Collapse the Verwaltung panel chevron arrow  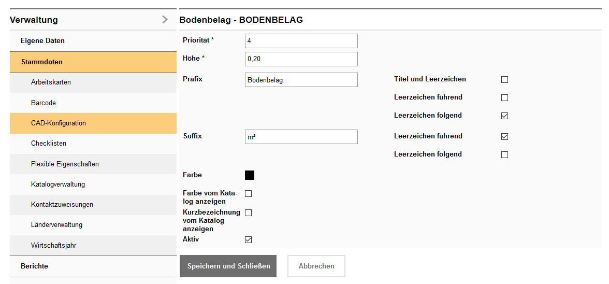(x=165, y=20)
